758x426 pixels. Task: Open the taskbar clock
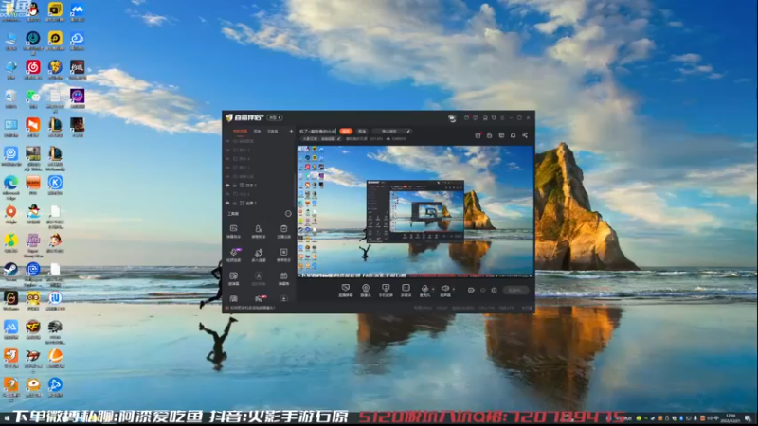731,418
